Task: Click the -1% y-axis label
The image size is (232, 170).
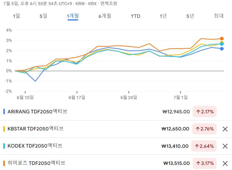Action: tap(8, 81)
